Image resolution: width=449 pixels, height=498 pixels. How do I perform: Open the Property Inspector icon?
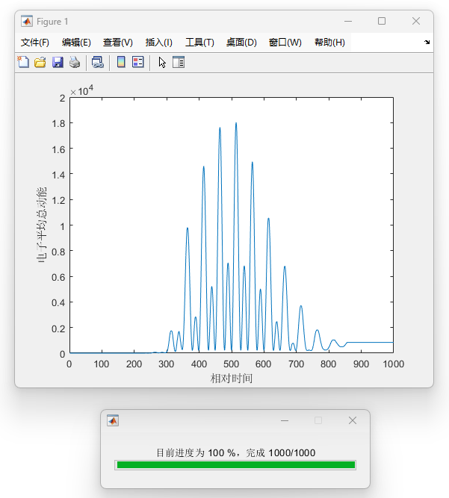[179, 63]
